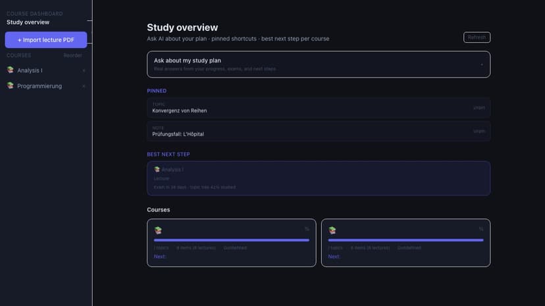The width and height of the screenshot is (545, 306).
Task: Open Study overview in the sidebar
Action: pos(28,22)
